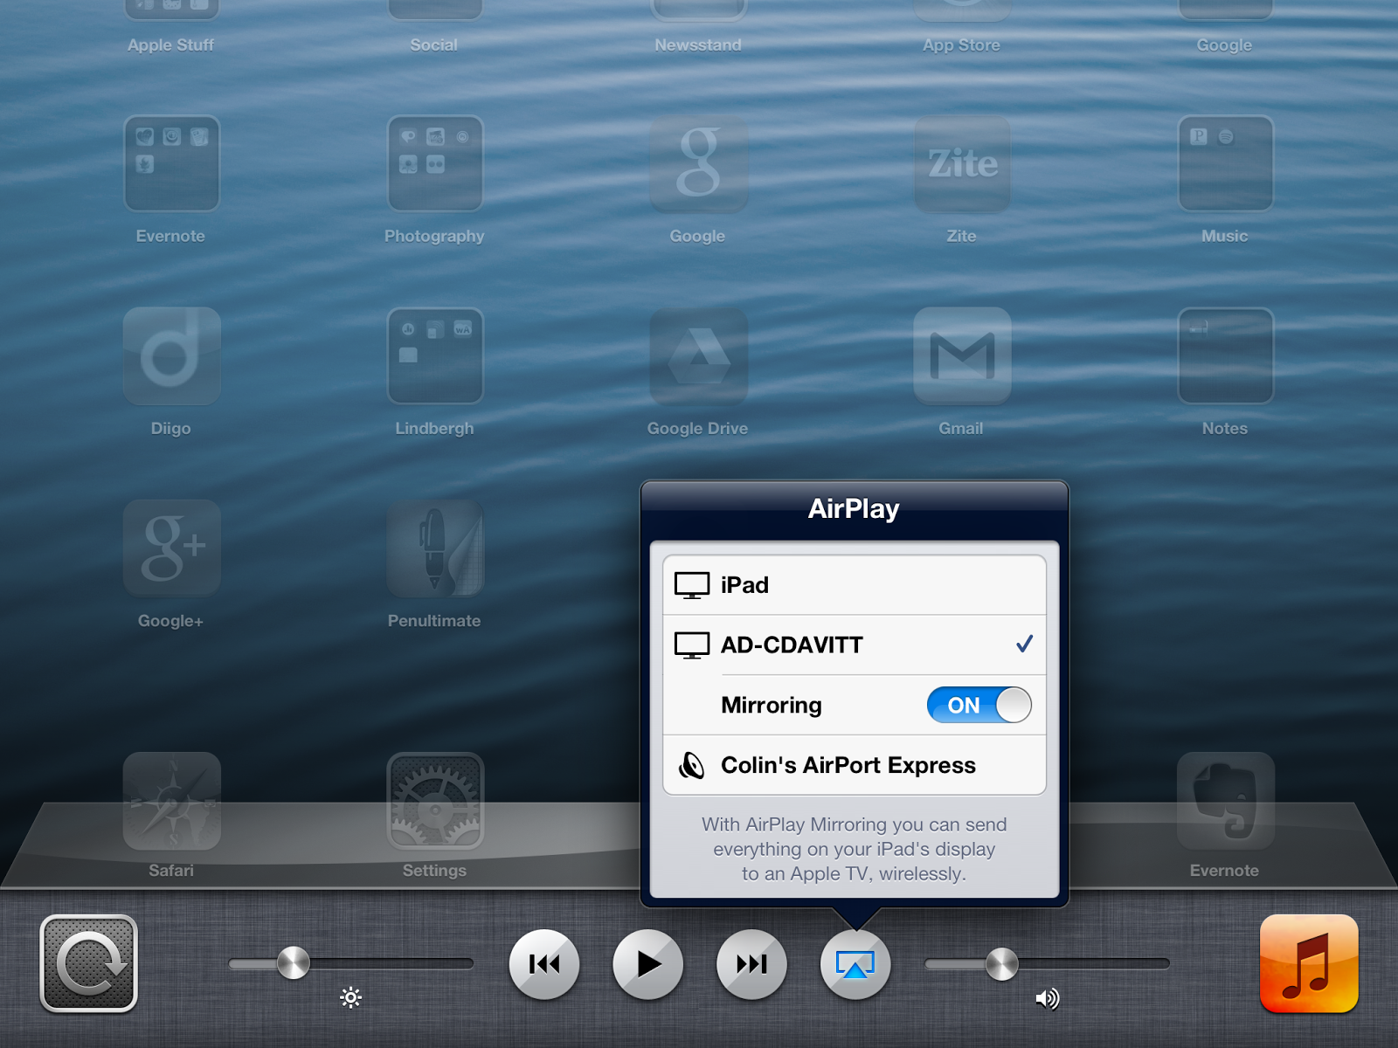Launch Safari from the dock
This screenshot has width=1398, height=1048.
pos(171,801)
